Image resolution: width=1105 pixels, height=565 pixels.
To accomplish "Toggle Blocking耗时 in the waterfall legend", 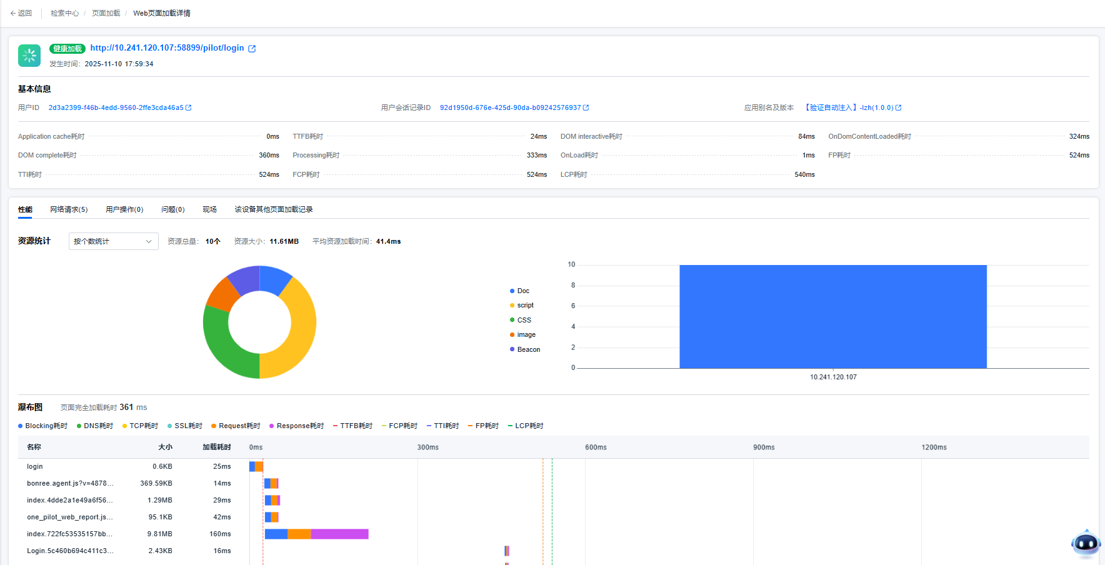I will click(x=42, y=426).
